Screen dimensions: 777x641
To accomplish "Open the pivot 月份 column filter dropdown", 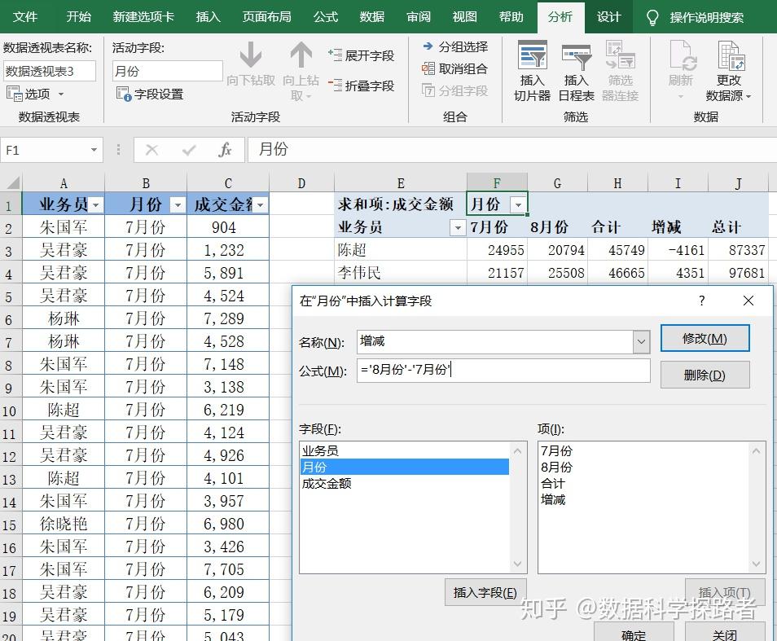I will click(x=518, y=204).
